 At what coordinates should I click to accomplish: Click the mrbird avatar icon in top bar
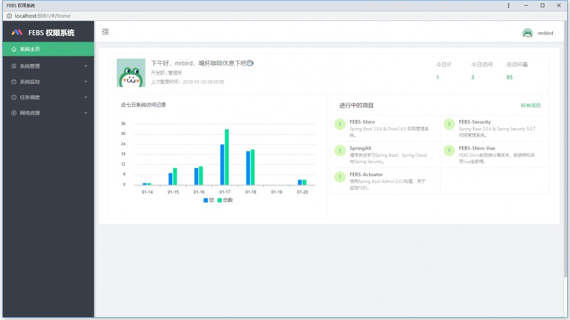527,33
